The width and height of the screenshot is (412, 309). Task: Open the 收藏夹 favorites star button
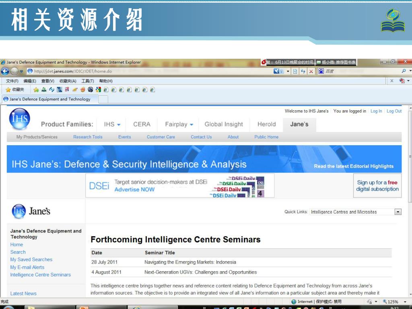(x=15, y=90)
